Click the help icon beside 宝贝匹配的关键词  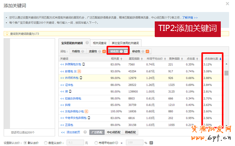point(87,43)
